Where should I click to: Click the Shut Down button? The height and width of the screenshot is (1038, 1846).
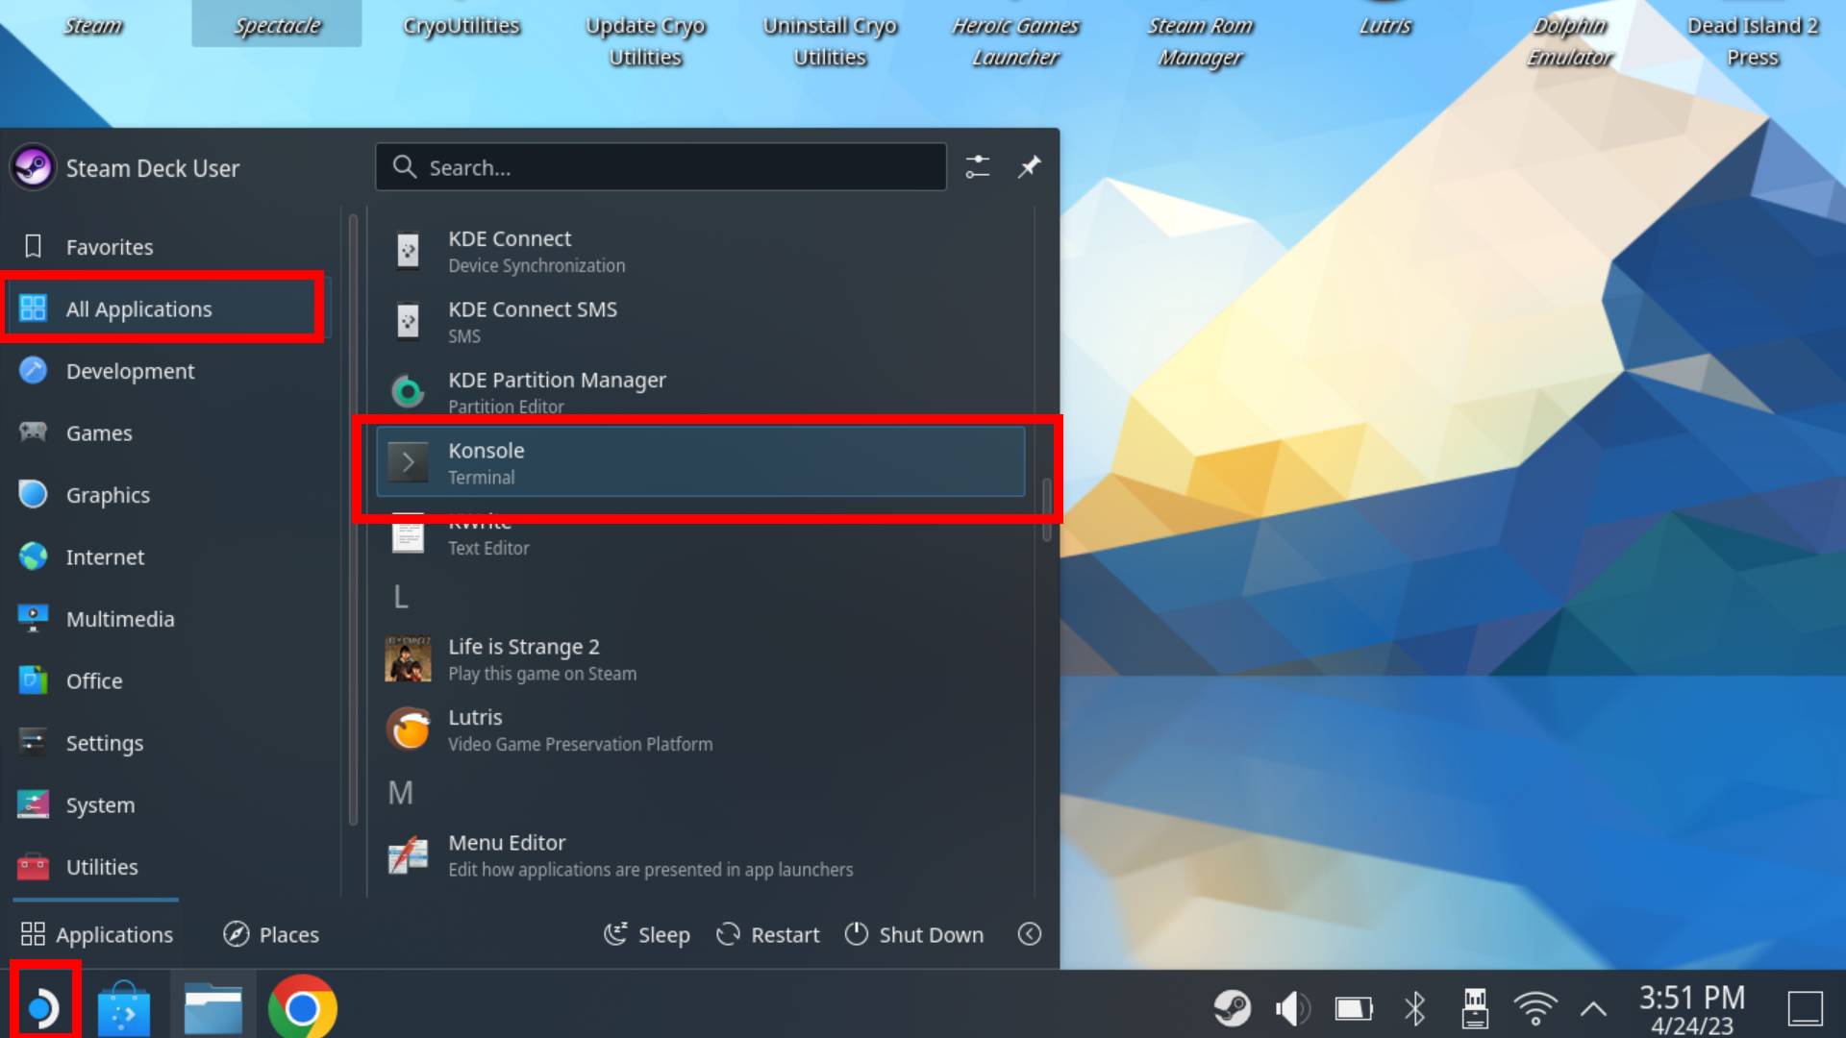914,934
